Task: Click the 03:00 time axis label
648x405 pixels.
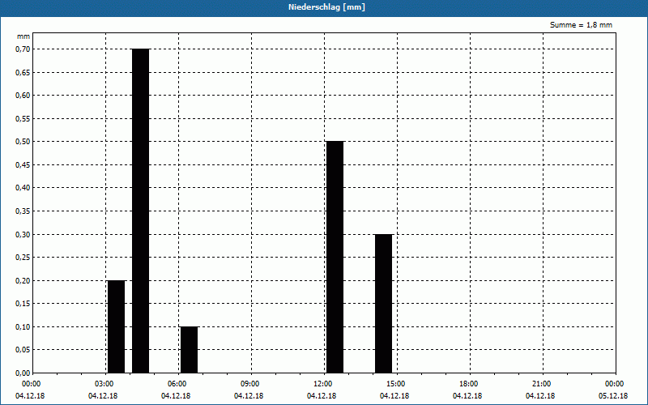Action: pyautogui.click(x=106, y=384)
